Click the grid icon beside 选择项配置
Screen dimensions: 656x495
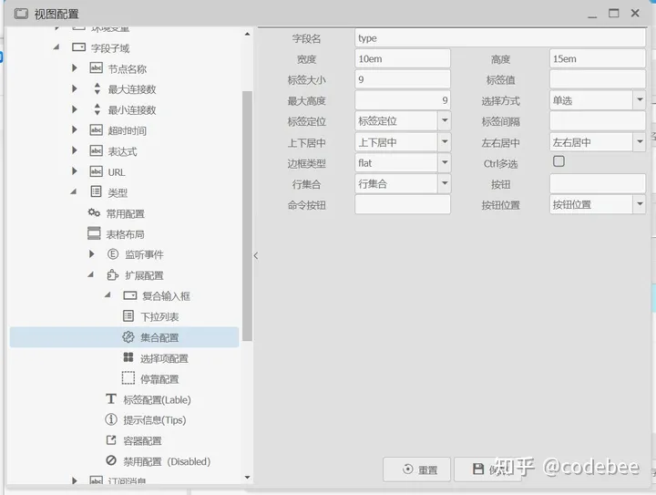point(128,358)
